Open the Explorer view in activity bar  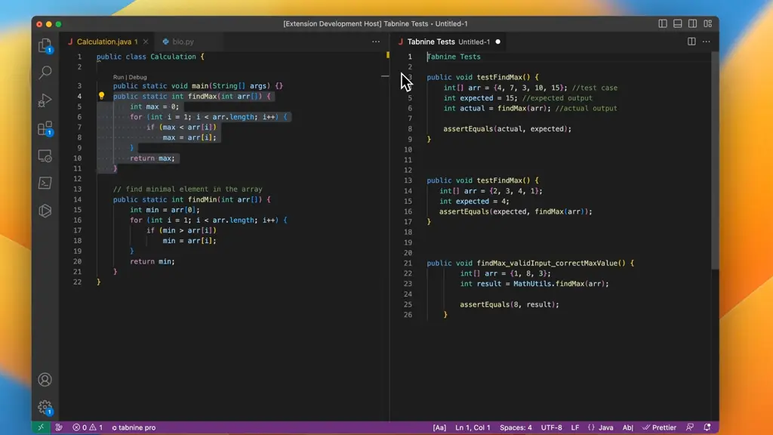coord(45,45)
